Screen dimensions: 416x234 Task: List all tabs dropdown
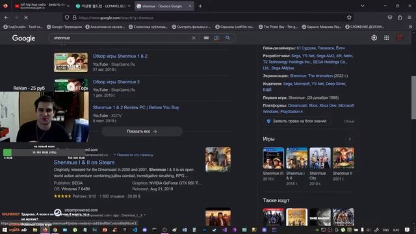tap(363, 6)
